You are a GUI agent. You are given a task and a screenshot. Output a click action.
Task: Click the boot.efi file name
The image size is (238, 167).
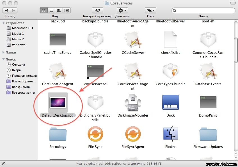(208, 21)
